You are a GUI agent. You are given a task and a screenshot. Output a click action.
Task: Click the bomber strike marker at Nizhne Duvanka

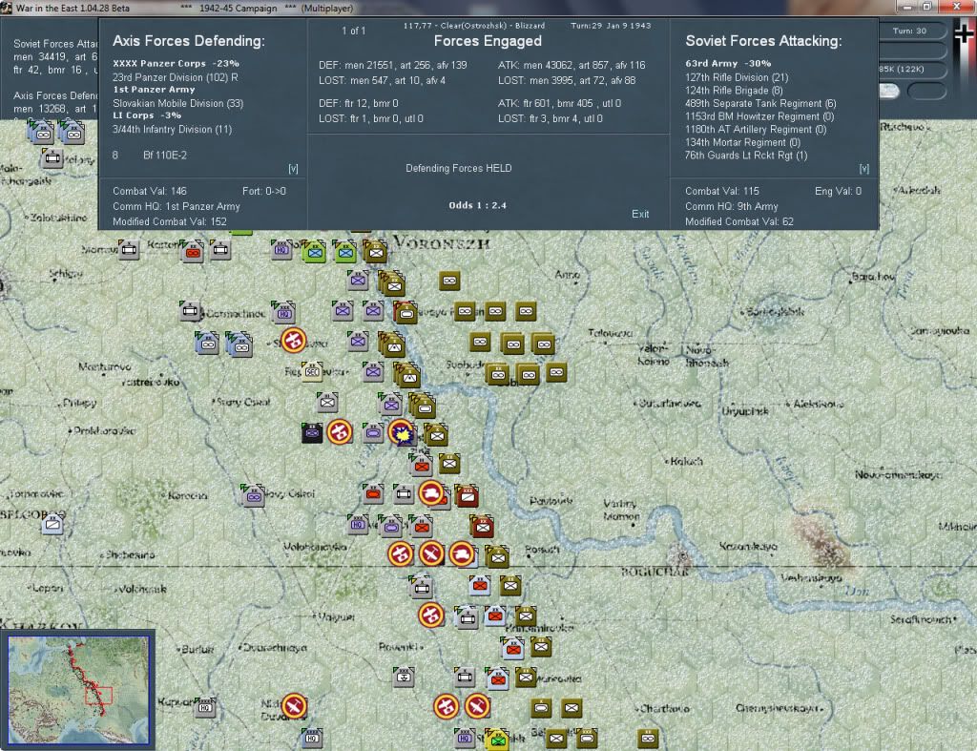pos(294,706)
